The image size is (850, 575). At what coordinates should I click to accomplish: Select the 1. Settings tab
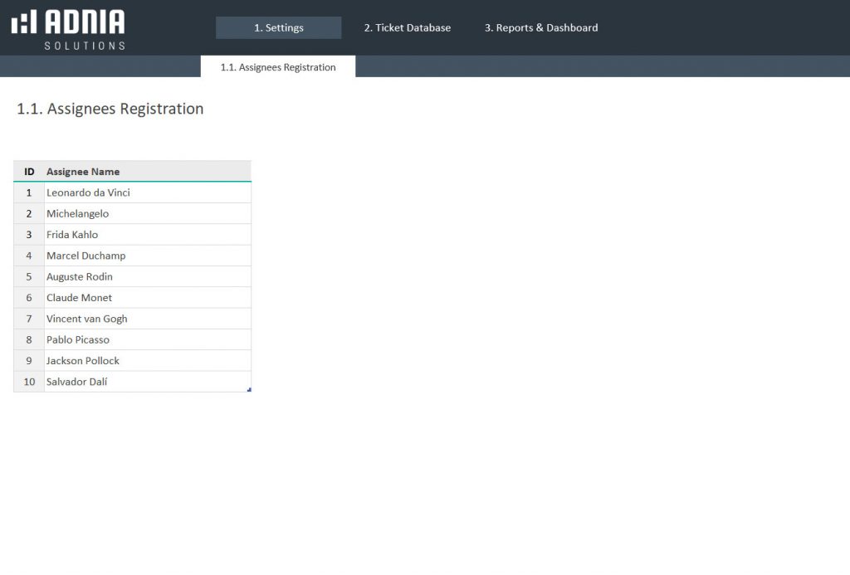pyautogui.click(x=278, y=27)
